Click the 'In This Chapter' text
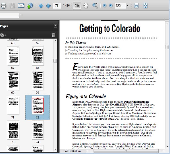Screen dimensions: 170x154 tap(76, 43)
